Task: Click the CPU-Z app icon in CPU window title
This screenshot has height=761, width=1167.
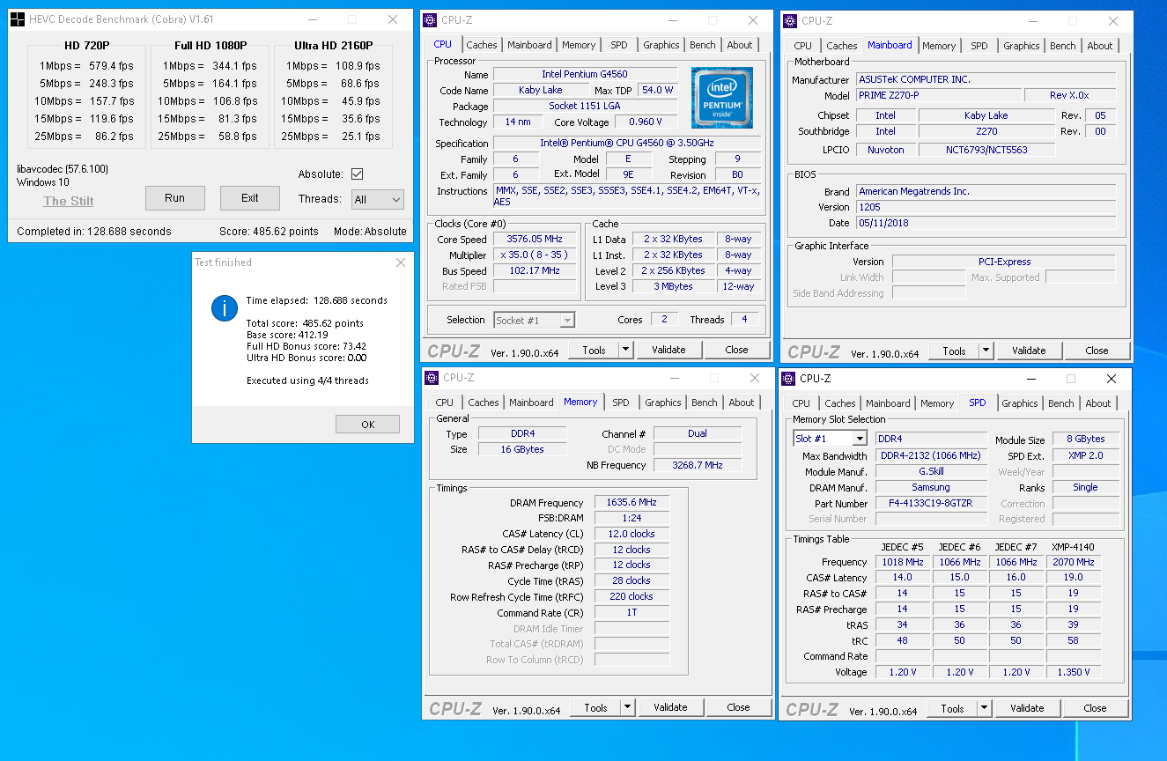Action: pos(430,20)
